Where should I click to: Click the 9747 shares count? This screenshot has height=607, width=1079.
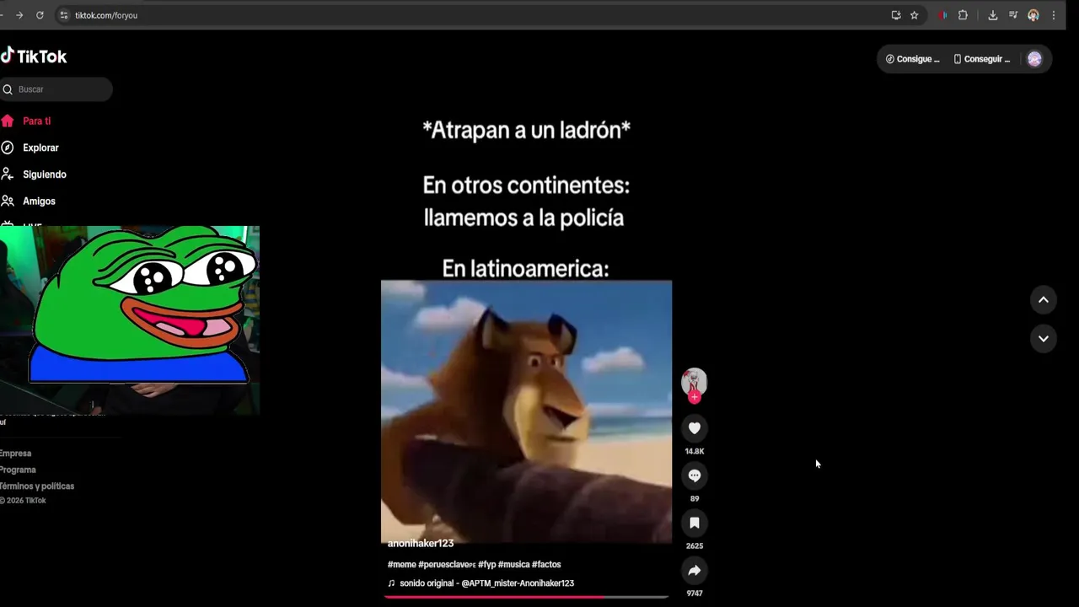click(695, 594)
